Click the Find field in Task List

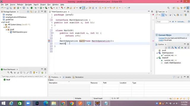coord(162,21)
